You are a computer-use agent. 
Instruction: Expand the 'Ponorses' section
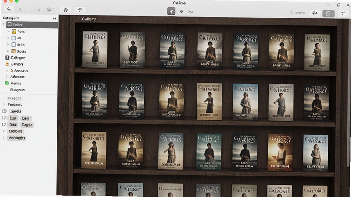pos(4,104)
